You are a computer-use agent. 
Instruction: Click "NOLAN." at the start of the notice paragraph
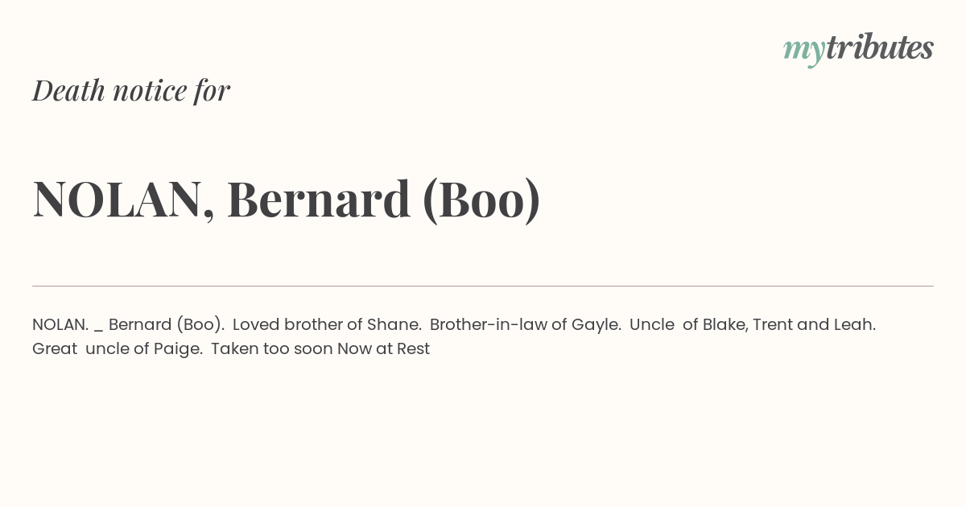point(60,325)
